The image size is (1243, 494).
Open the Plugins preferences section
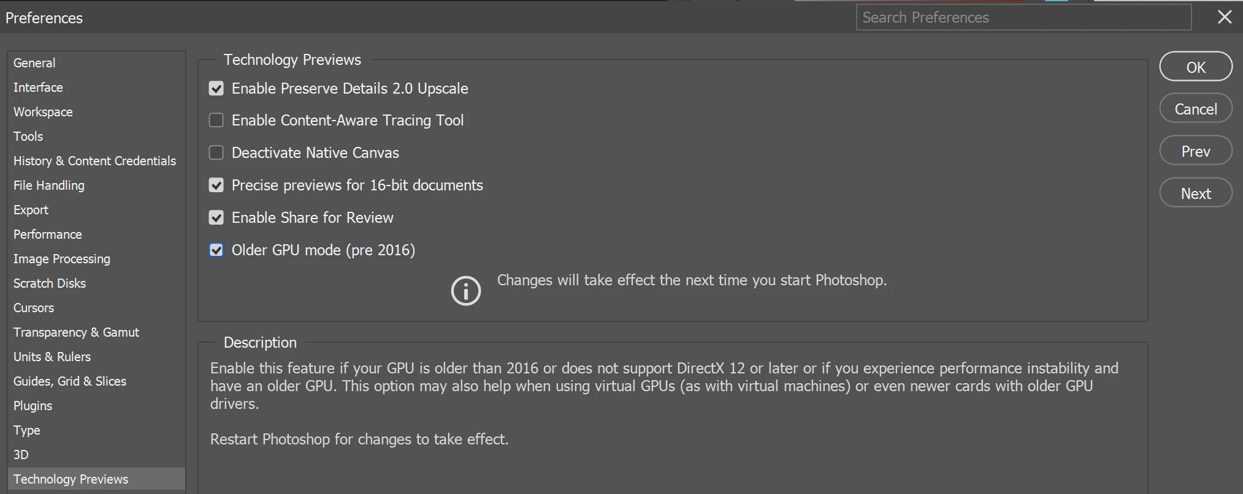pyautogui.click(x=96, y=406)
